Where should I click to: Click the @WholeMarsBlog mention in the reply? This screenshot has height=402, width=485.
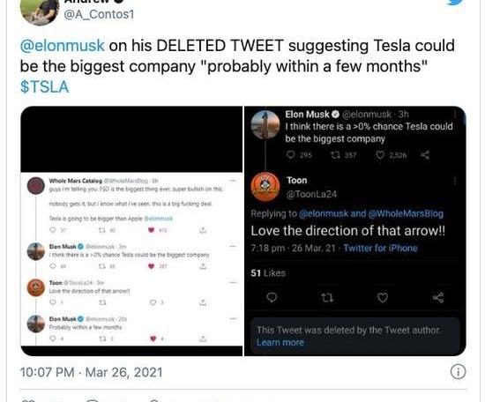click(406, 213)
